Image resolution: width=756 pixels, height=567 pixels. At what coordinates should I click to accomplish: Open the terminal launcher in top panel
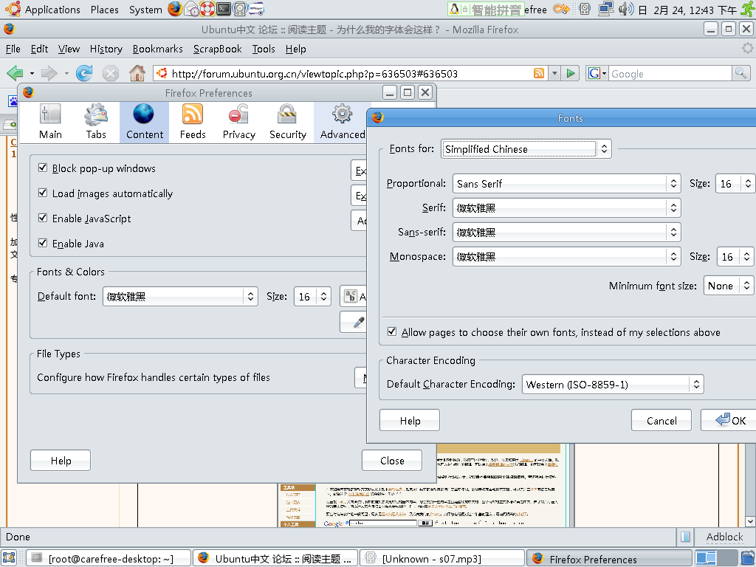pos(224,9)
